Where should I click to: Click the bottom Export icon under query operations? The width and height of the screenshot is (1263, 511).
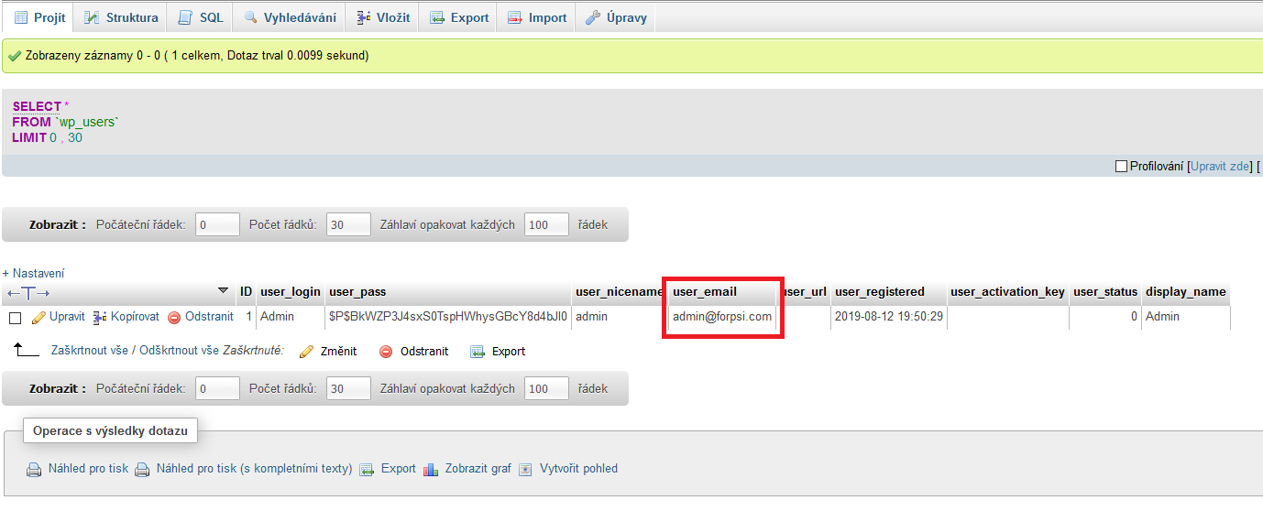(367, 470)
